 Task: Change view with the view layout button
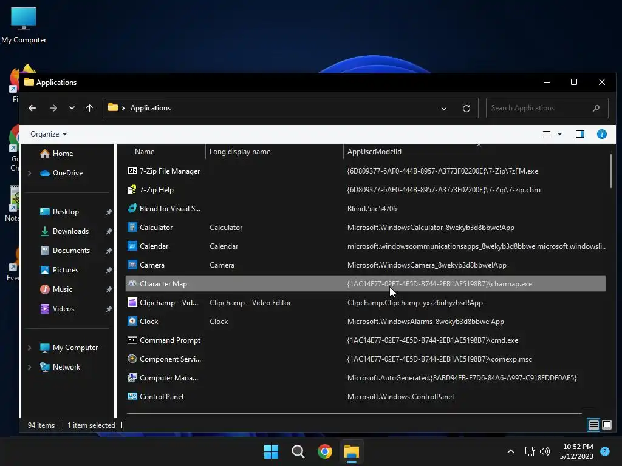547,134
